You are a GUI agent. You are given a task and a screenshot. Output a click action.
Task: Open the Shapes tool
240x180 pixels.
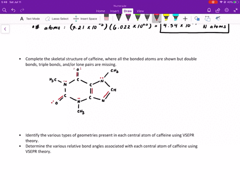197,18
